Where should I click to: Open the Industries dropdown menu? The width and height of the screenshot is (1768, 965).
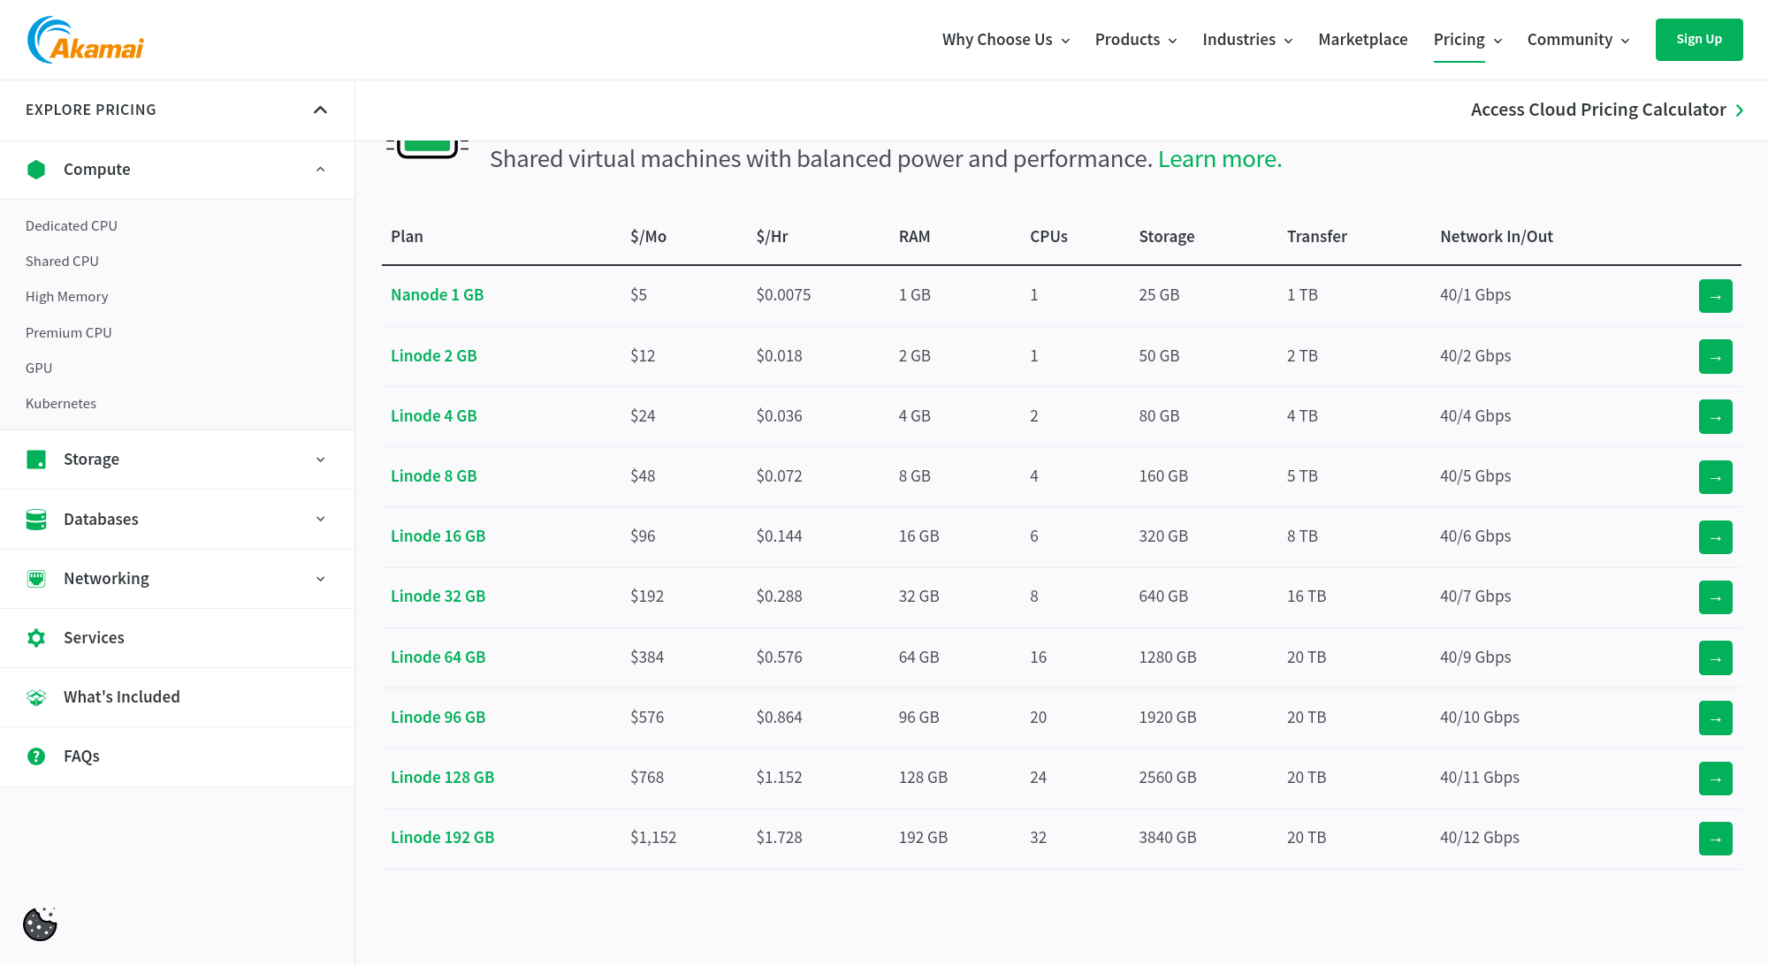1247,40
